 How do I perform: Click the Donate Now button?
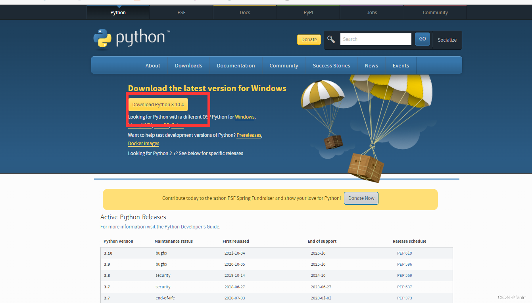[361, 198]
